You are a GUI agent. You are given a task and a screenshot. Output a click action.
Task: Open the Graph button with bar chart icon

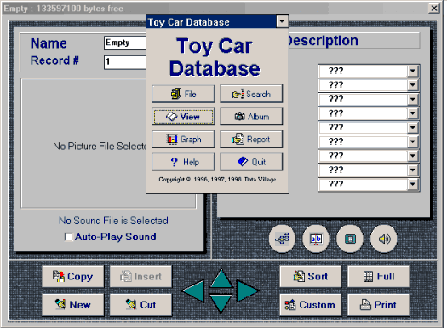[183, 139]
